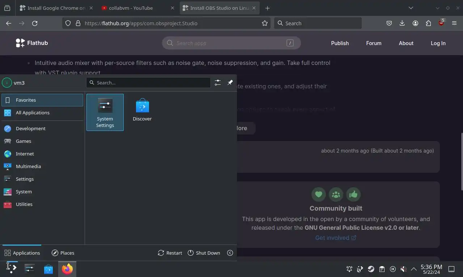Open the Firefox downloads panel
The width and height of the screenshot is (463, 277).
(x=402, y=23)
